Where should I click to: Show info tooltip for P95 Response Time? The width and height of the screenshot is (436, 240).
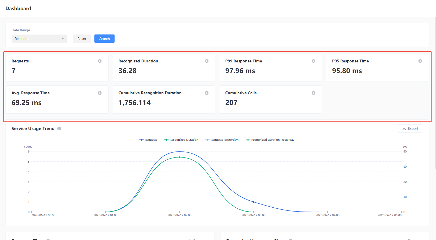click(x=420, y=61)
